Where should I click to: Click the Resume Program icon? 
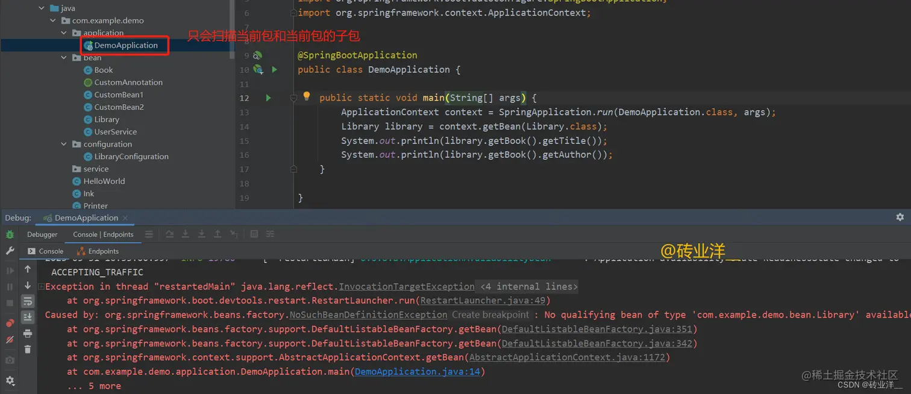tap(10, 271)
